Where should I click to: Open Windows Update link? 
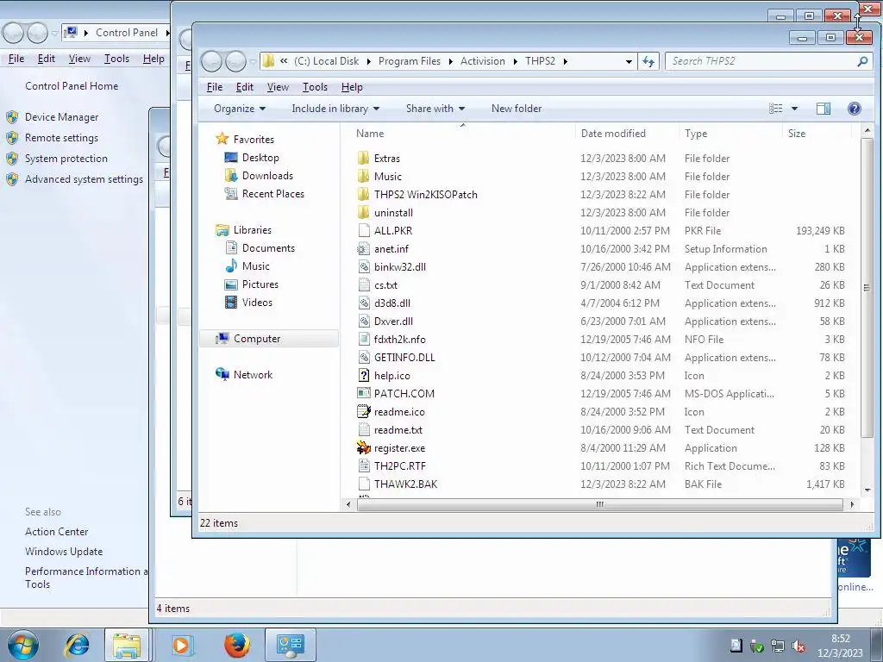tap(64, 552)
